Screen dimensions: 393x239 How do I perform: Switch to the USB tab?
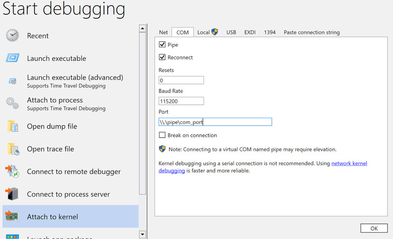(231, 32)
